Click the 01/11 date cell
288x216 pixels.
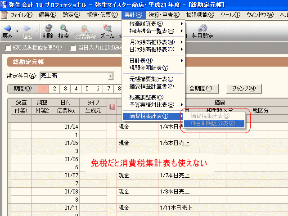[x=66, y=208]
